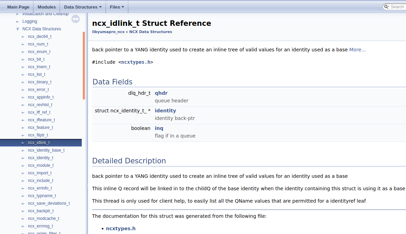
Task: Toggle the panel synchronization arrows icon
Action: (76, 19)
